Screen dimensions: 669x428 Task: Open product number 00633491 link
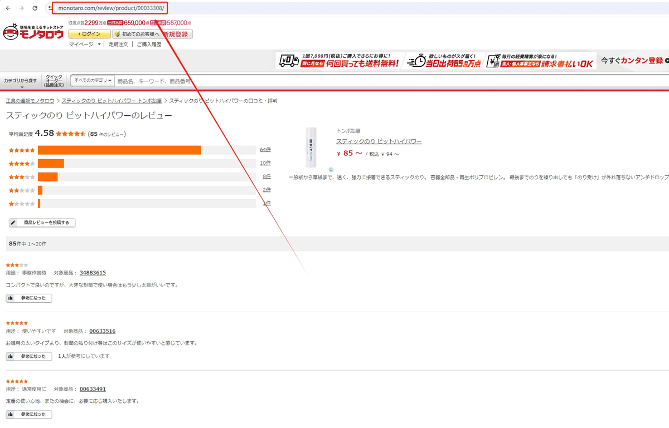pyautogui.click(x=93, y=389)
